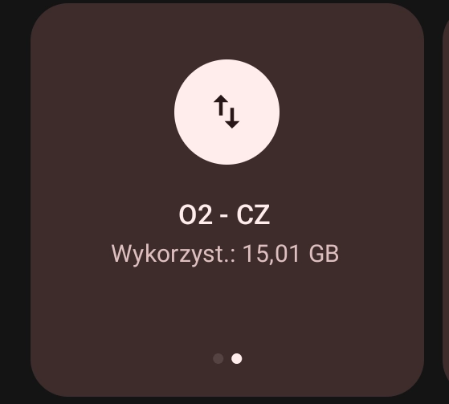Open the O2 - CZ carrier label

pos(225,214)
